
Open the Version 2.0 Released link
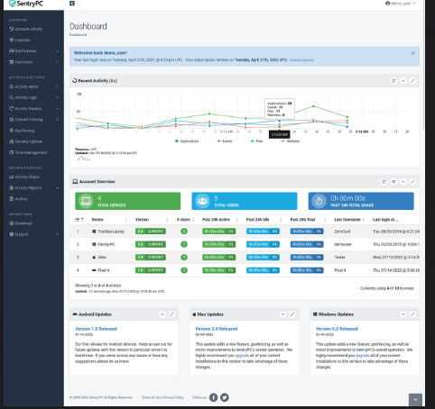pos(217,329)
